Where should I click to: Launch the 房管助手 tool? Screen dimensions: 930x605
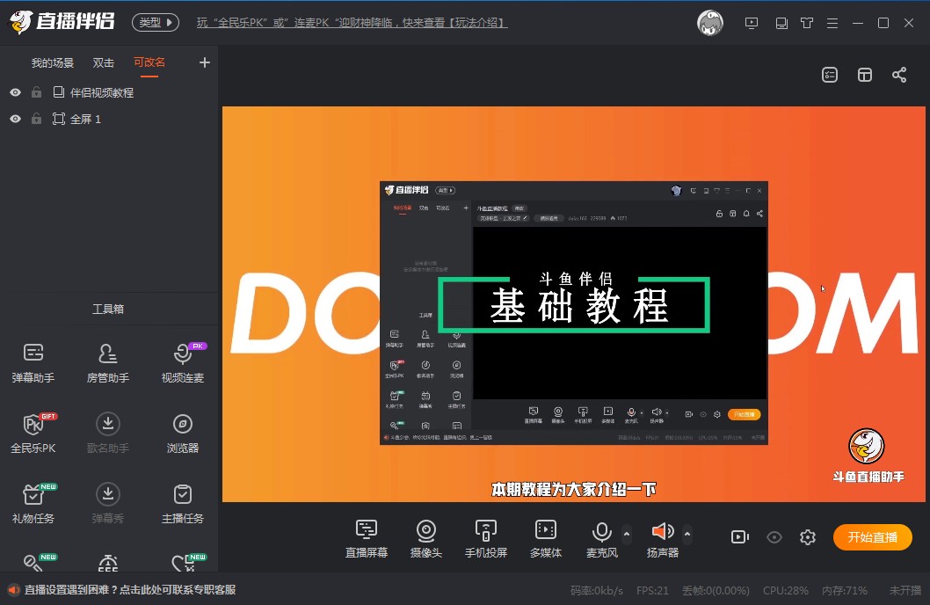click(x=107, y=361)
